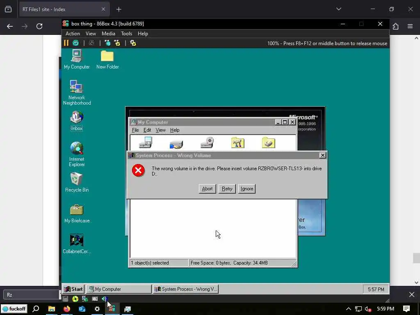420x315 pixels.
Task: Open the 86Box Action menu
Action: tap(73, 34)
